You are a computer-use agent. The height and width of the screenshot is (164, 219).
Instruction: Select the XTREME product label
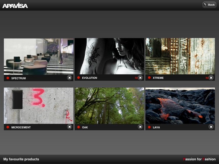(x=158, y=78)
